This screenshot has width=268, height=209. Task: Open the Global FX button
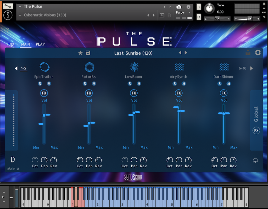pos(256,131)
